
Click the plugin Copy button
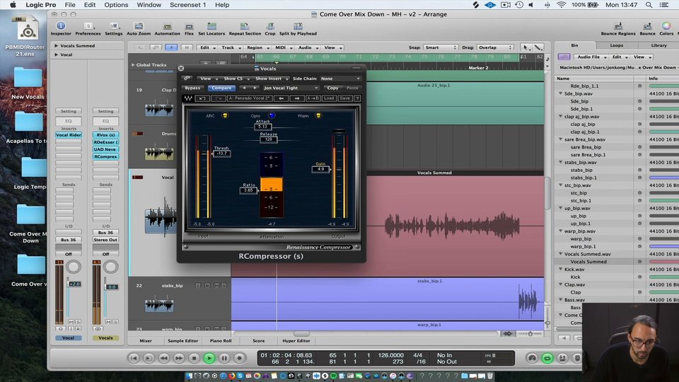pyautogui.click(x=332, y=88)
